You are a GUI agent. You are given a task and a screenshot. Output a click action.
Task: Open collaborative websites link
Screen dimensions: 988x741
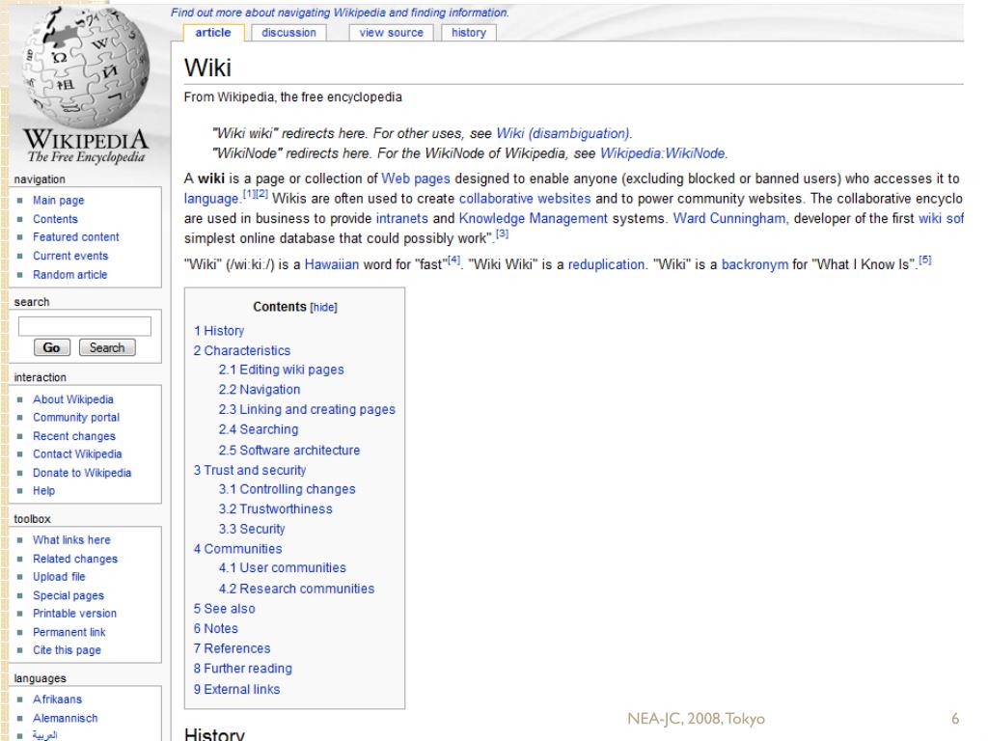coord(525,199)
